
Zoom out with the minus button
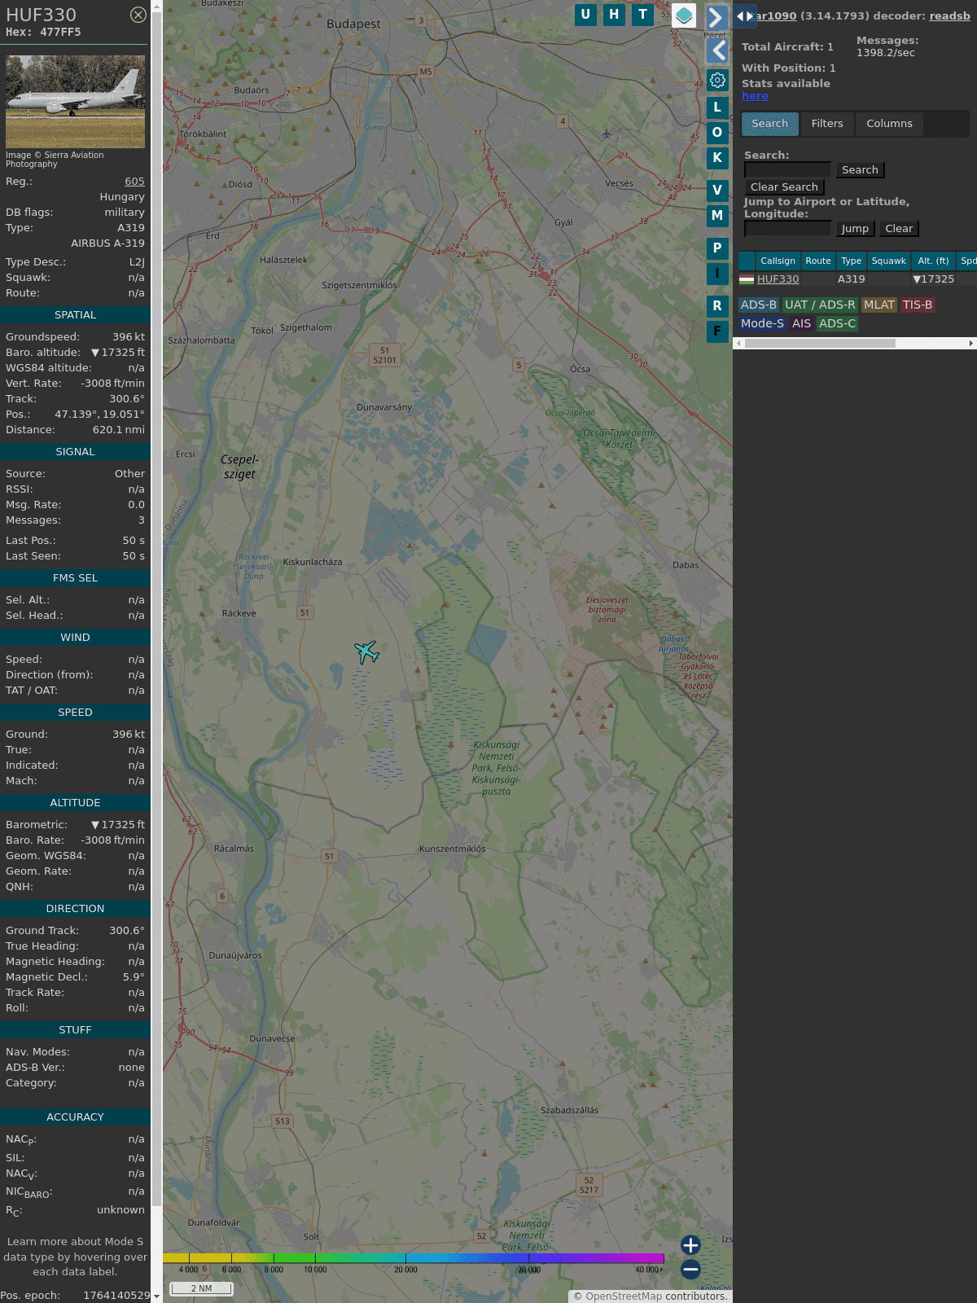click(690, 1269)
